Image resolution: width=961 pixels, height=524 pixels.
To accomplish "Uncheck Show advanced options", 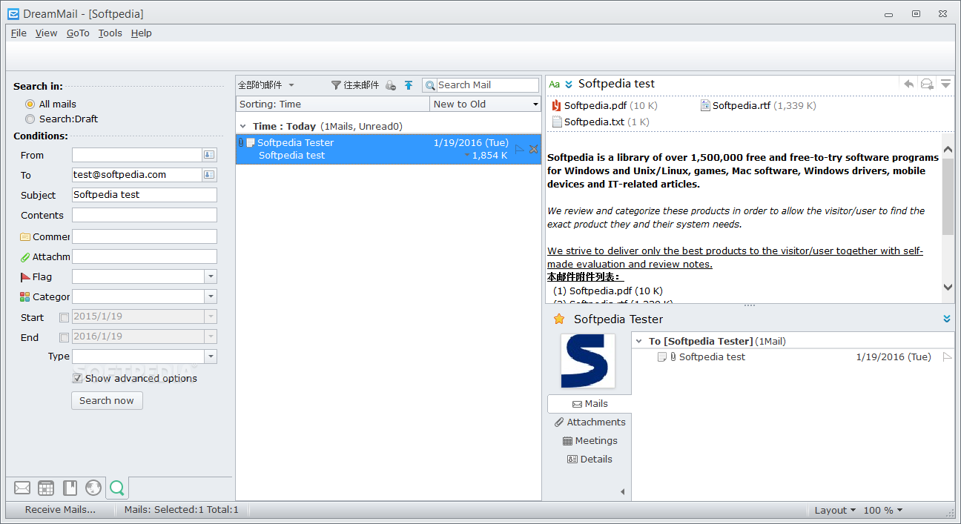I will click(77, 378).
